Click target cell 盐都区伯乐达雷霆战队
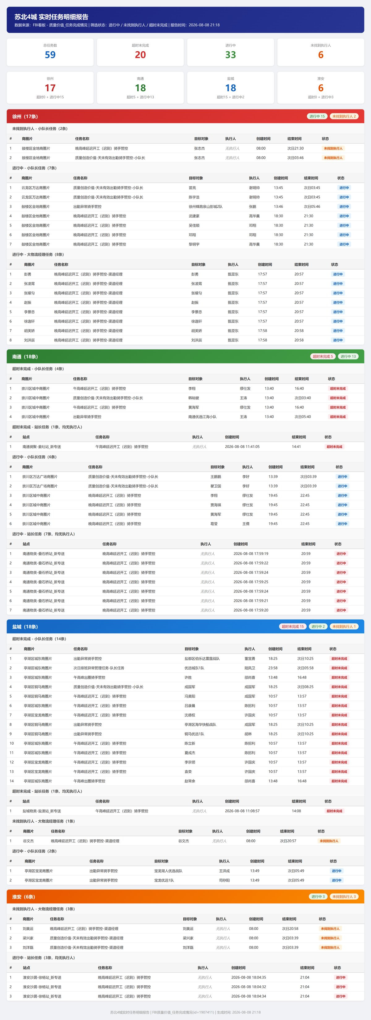Viewport: 371px width, 1020px height. [x=202, y=659]
